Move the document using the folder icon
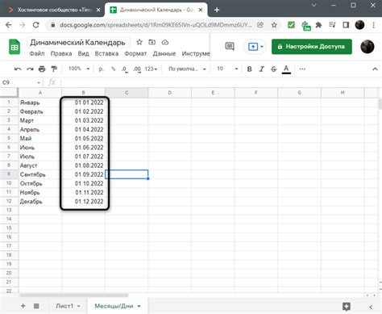The image size is (382, 314). pyautogui.click(x=152, y=42)
